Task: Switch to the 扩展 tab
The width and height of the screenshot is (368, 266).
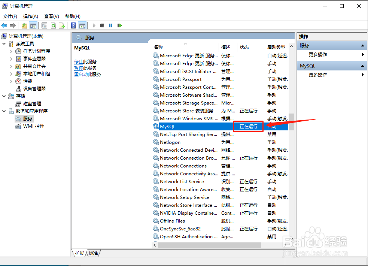Action: pos(80,253)
